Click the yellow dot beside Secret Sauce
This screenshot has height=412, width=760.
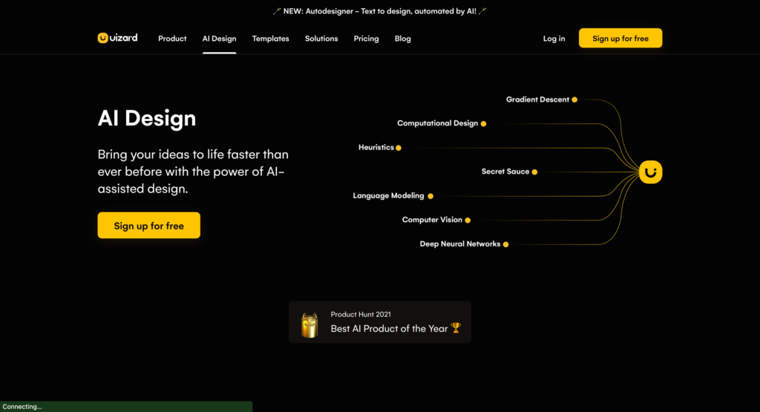[534, 172]
